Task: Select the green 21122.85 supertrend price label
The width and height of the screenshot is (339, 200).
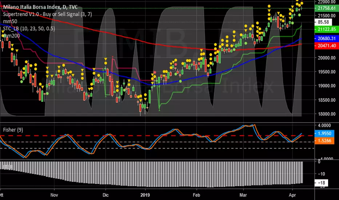Action: pyautogui.click(x=327, y=29)
